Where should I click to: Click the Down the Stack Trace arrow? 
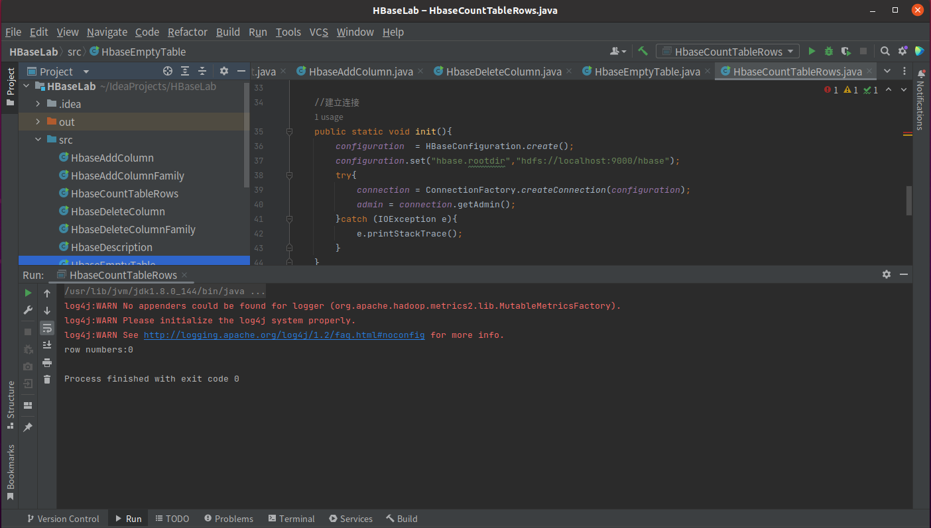(47, 310)
